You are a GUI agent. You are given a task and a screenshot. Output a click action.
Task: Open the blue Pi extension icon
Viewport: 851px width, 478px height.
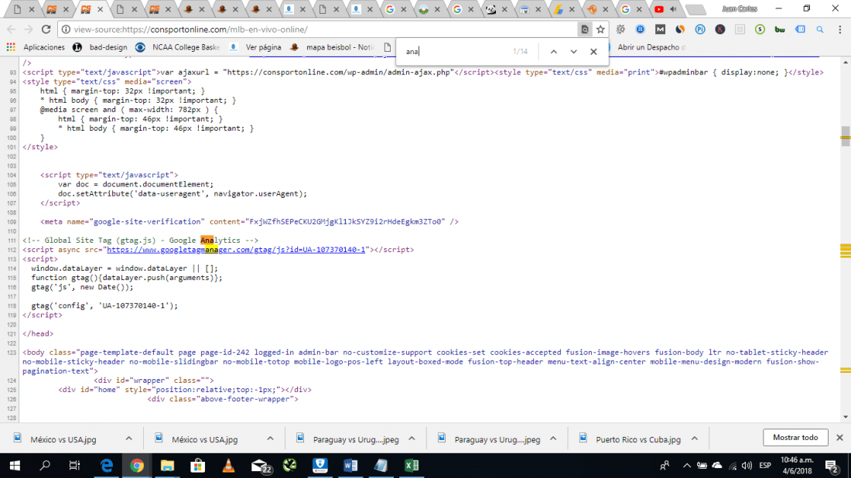[700, 29]
